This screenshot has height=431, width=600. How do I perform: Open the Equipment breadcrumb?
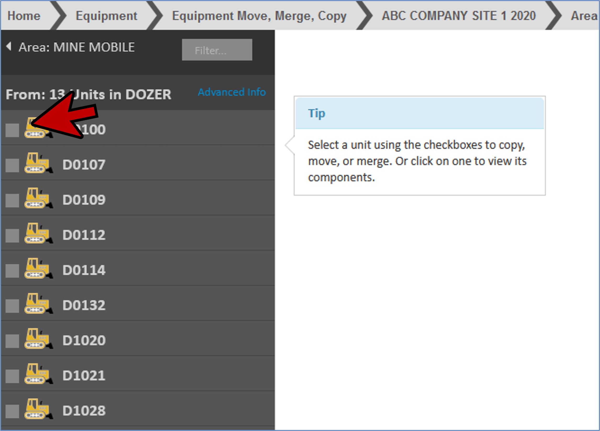106,16
